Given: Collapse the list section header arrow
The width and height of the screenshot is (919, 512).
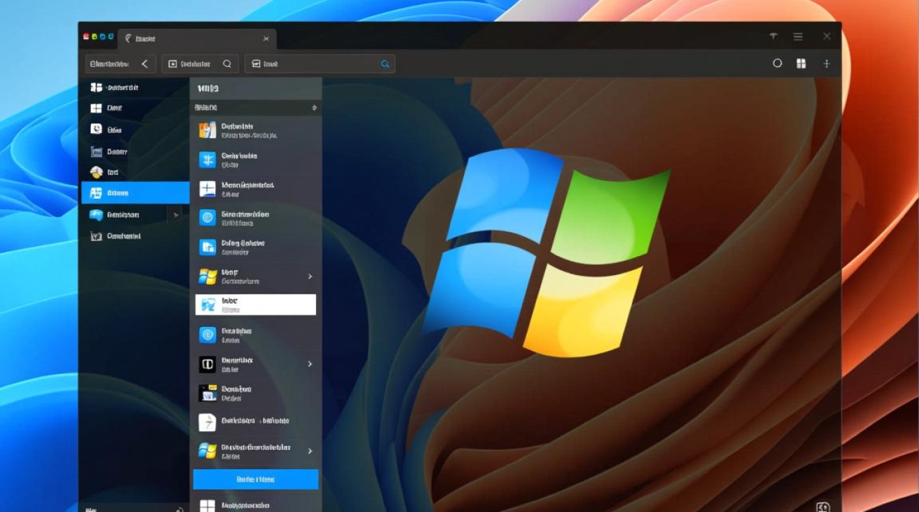Looking at the screenshot, I should point(314,108).
